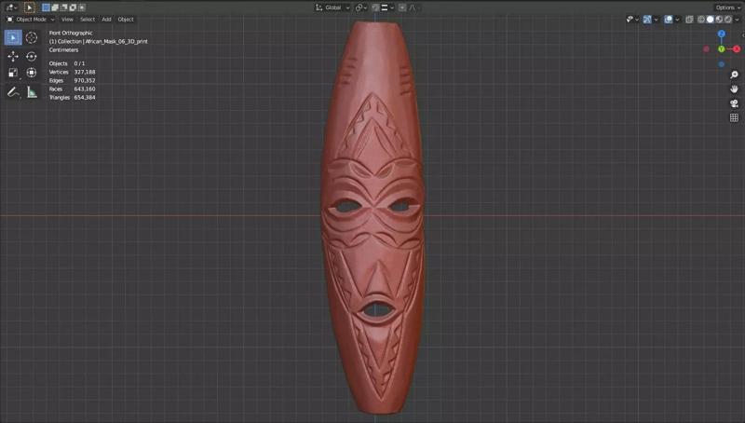Click the hand pan view control
This screenshot has height=423, width=745.
734,89
